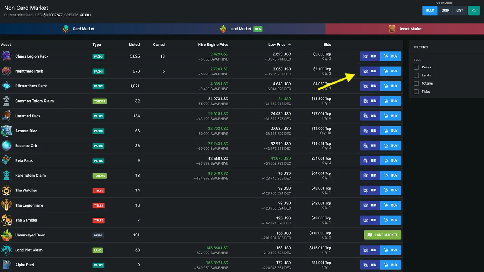Click the Beta Pack icon
This screenshot has height=272, width=484.
[x=6, y=160]
